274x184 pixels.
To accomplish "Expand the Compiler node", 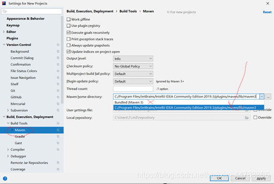I will pyautogui.click(x=8, y=149).
